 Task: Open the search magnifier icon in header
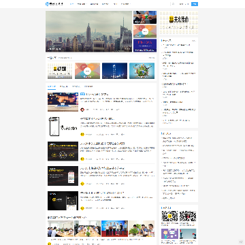point(173,4)
